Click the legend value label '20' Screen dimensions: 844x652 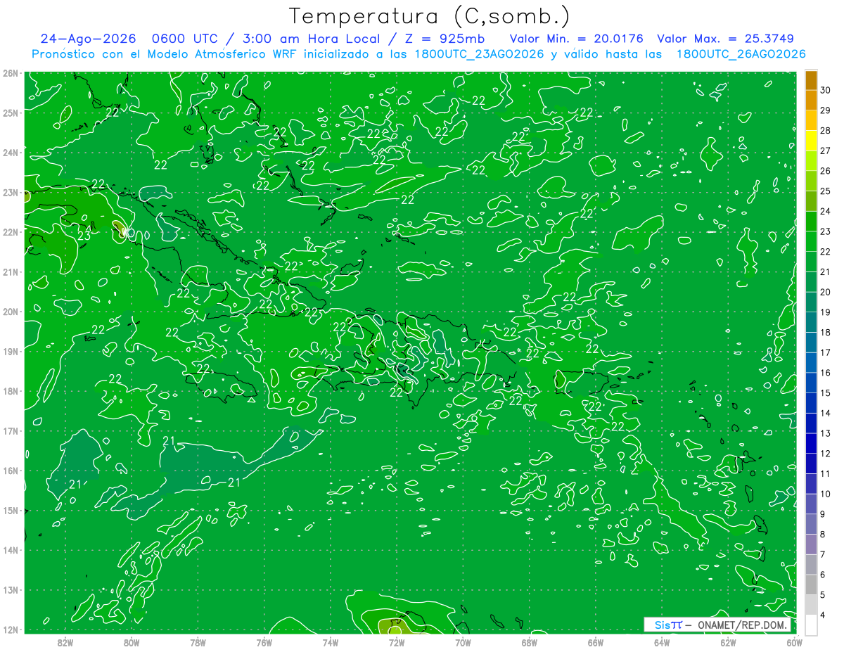coord(826,292)
